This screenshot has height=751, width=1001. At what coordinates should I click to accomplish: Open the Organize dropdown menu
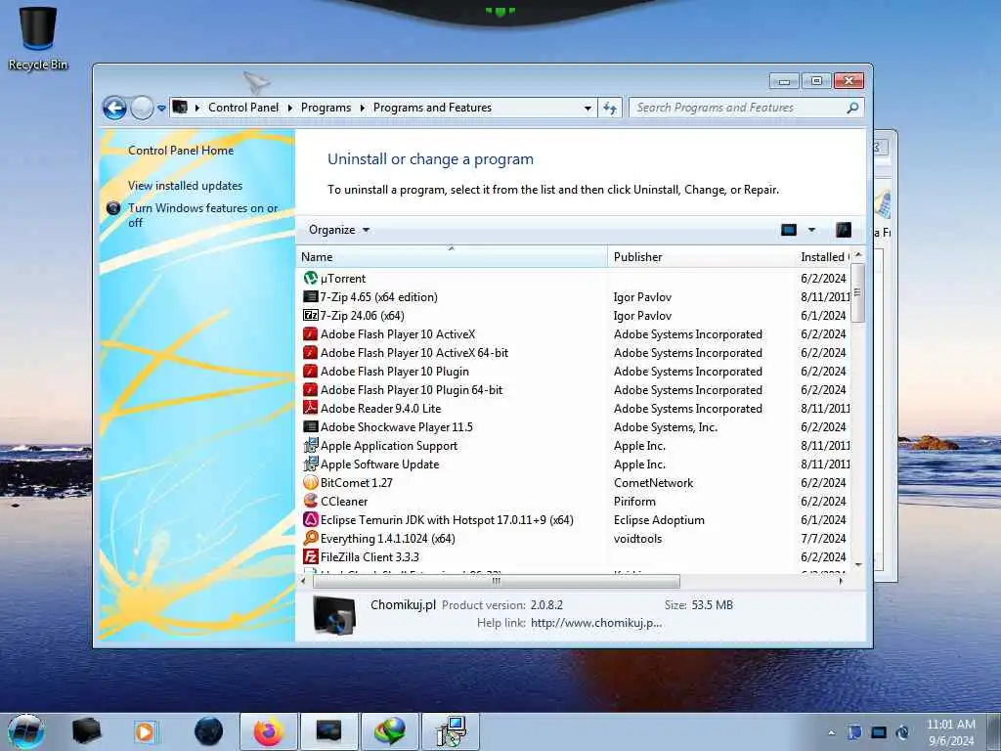coord(338,230)
